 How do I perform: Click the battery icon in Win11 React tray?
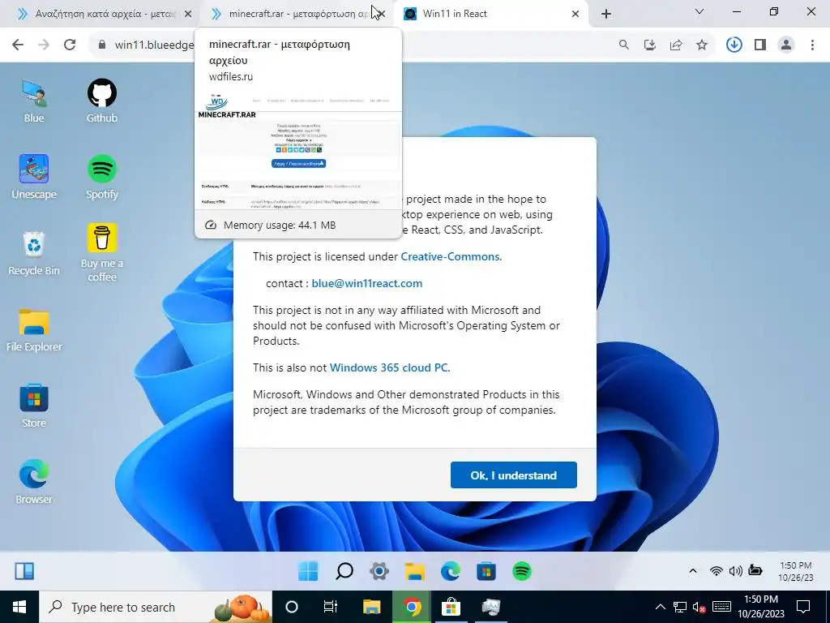pyautogui.click(x=755, y=570)
